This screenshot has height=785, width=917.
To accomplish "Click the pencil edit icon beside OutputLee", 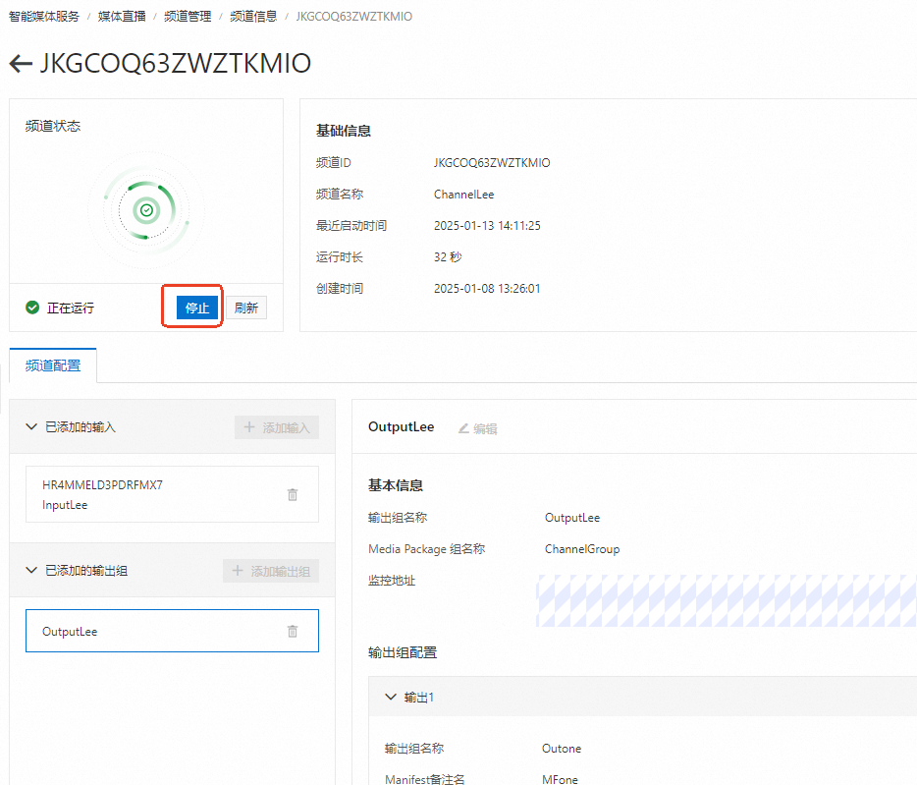I will click(463, 428).
